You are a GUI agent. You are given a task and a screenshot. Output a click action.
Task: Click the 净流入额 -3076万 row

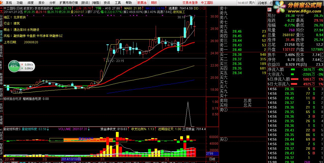tap(296, 69)
